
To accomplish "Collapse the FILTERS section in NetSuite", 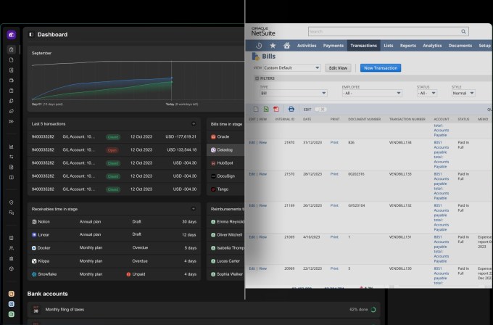I will click(x=257, y=78).
